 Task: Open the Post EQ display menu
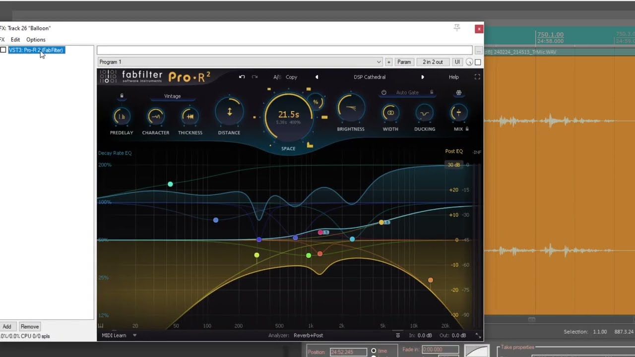(x=454, y=151)
